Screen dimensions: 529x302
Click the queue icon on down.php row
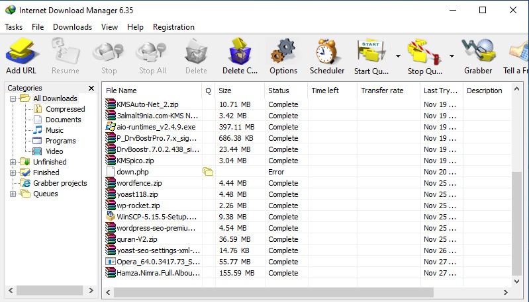pos(208,172)
